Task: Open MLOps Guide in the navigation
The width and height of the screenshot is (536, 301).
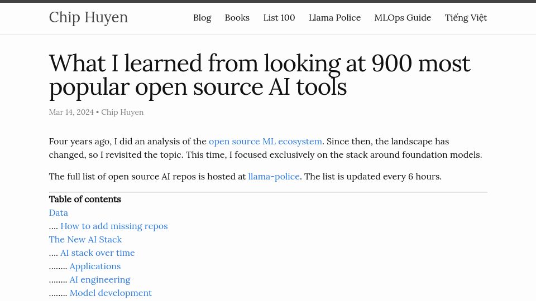Action: [403, 18]
